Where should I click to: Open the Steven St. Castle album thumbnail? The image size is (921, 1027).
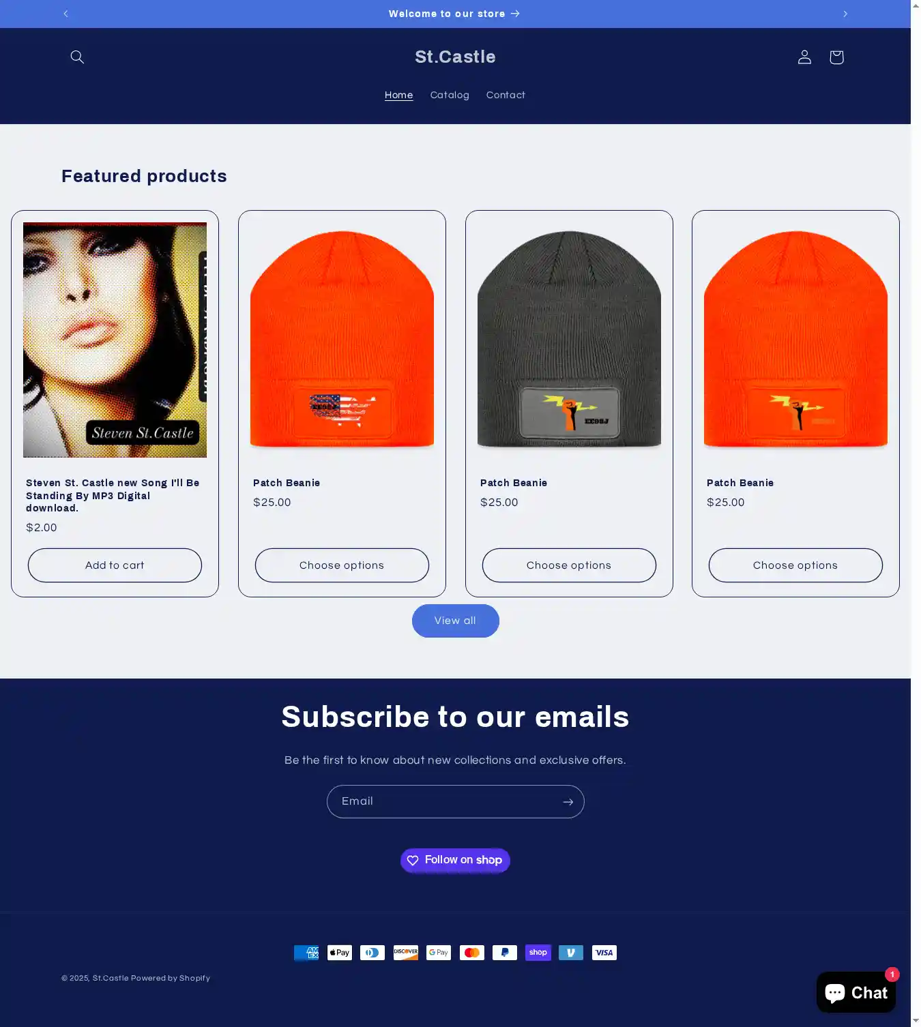point(115,340)
